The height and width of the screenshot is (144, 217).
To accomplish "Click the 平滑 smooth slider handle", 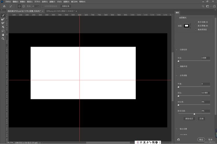I will click(x=179, y=87).
